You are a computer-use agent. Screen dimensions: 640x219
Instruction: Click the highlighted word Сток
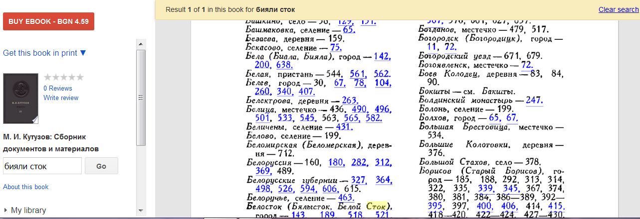click(x=376, y=206)
